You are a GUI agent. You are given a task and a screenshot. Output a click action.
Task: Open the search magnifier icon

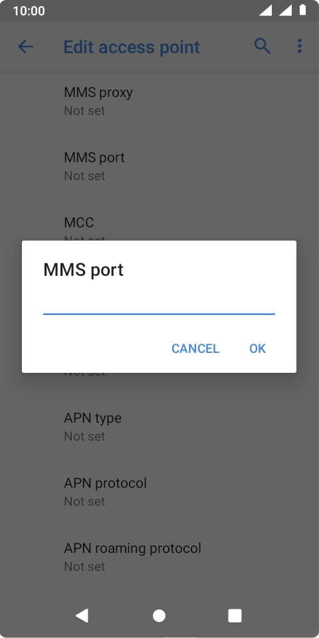click(263, 47)
